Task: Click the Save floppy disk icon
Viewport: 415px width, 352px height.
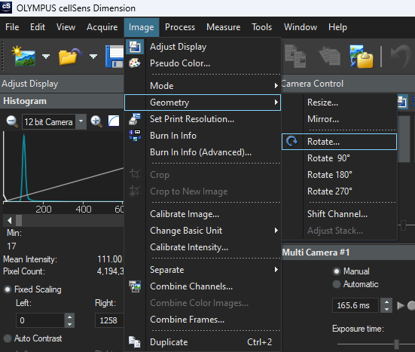Action: pyautogui.click(x=114, y=57)
